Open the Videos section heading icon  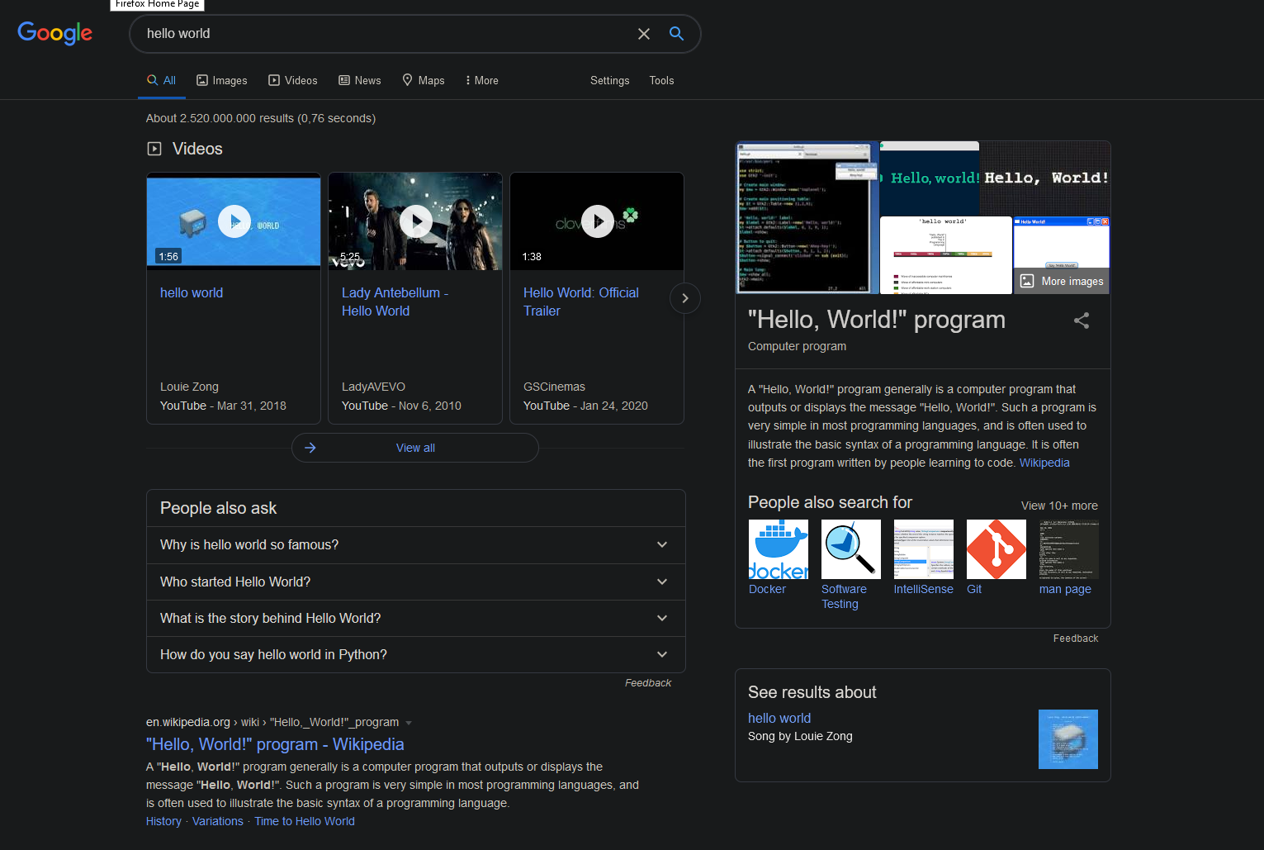click(154, 149)
